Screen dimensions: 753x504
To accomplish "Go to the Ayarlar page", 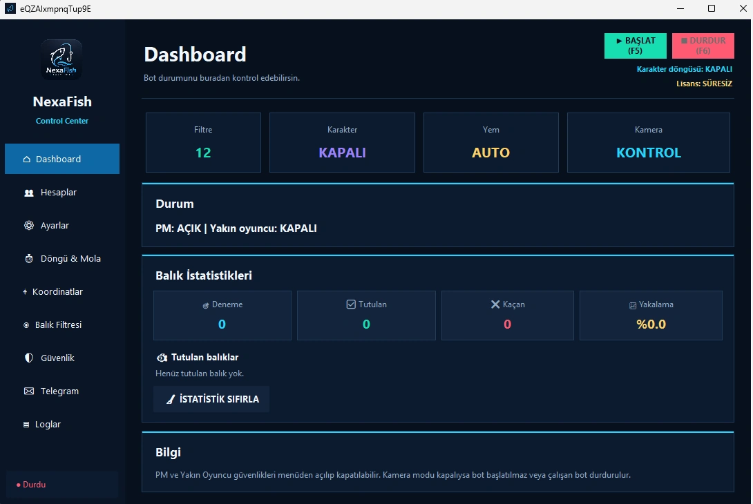I will [x=62, y=226].
